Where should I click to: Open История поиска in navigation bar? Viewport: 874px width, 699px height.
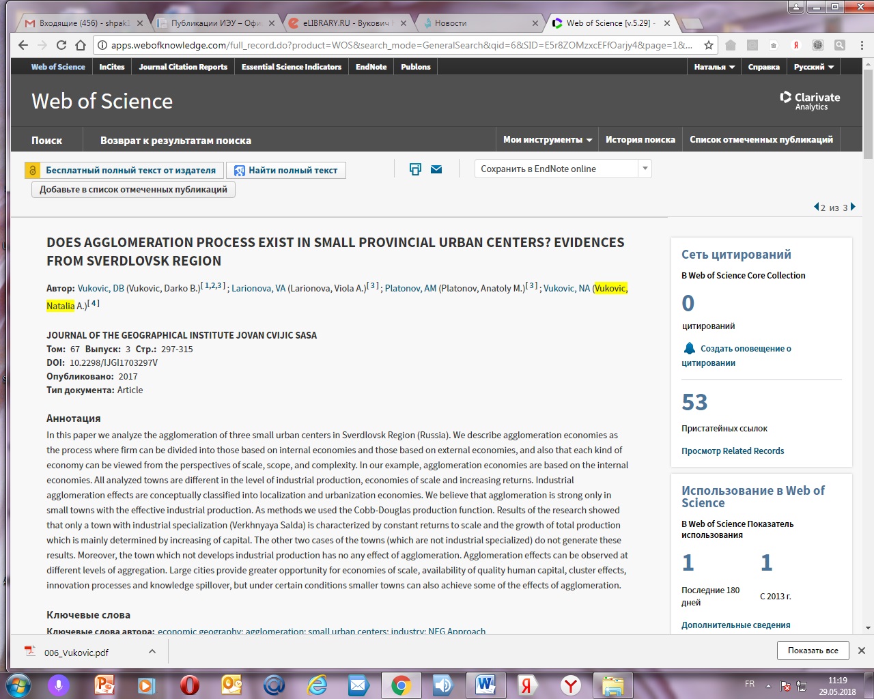click(x=640, y=139)
